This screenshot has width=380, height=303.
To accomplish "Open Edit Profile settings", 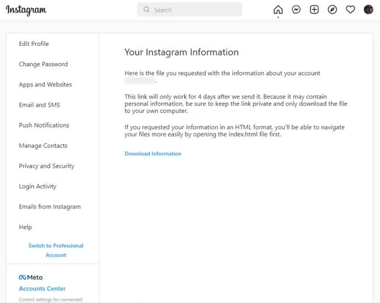I will (x=34, y=44).
